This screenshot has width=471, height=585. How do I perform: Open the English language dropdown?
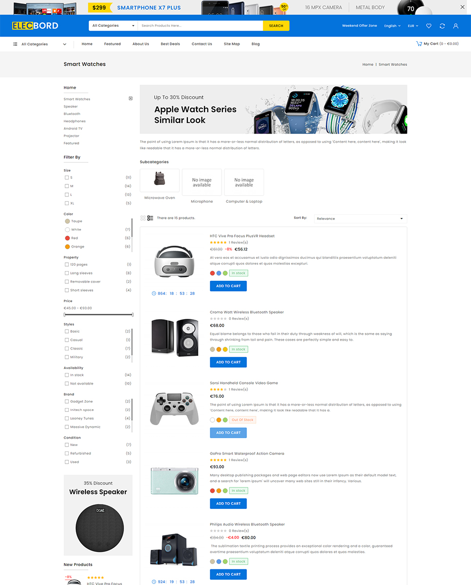pos(392,26)
